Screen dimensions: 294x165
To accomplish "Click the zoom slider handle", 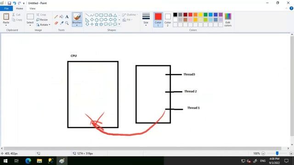I will click(277, 154).
